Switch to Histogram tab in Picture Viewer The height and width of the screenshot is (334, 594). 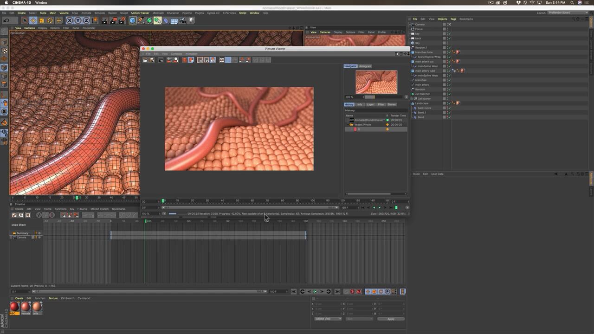tap(365, 66)
